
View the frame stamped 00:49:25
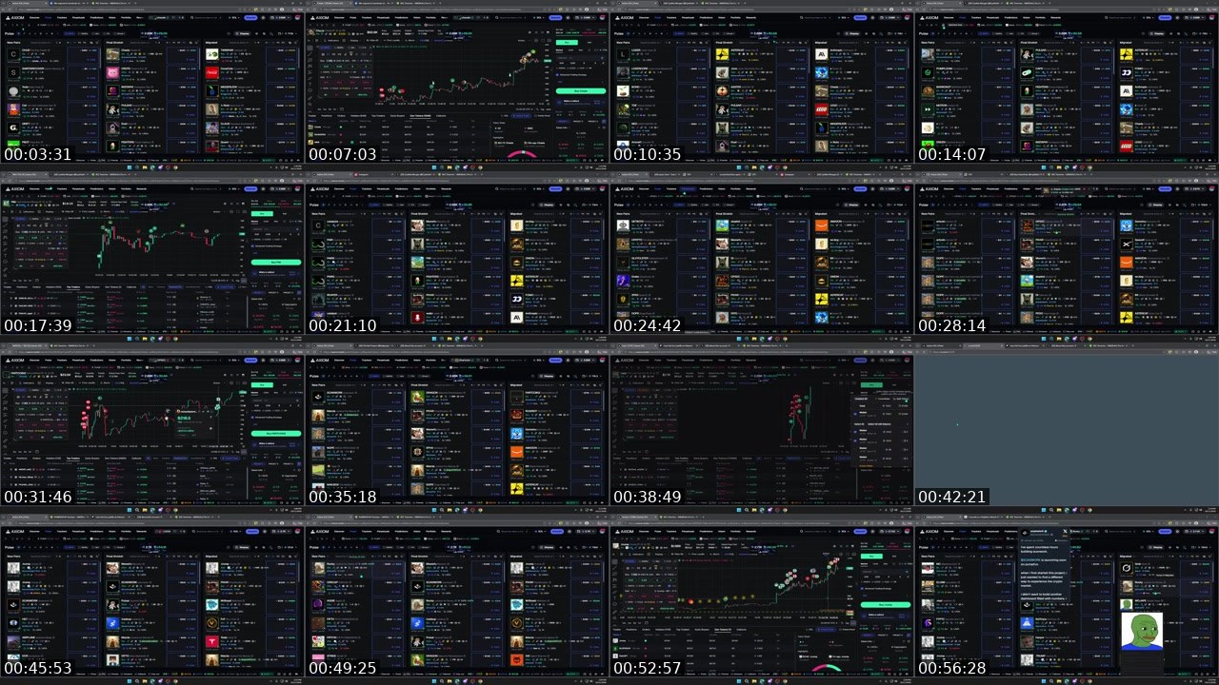point(457,599)
